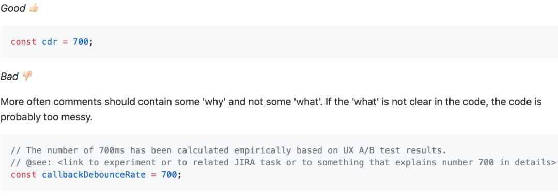Screen dimensions: 558x196
Task: Click the italic word Good
Action: coord(13,8)
